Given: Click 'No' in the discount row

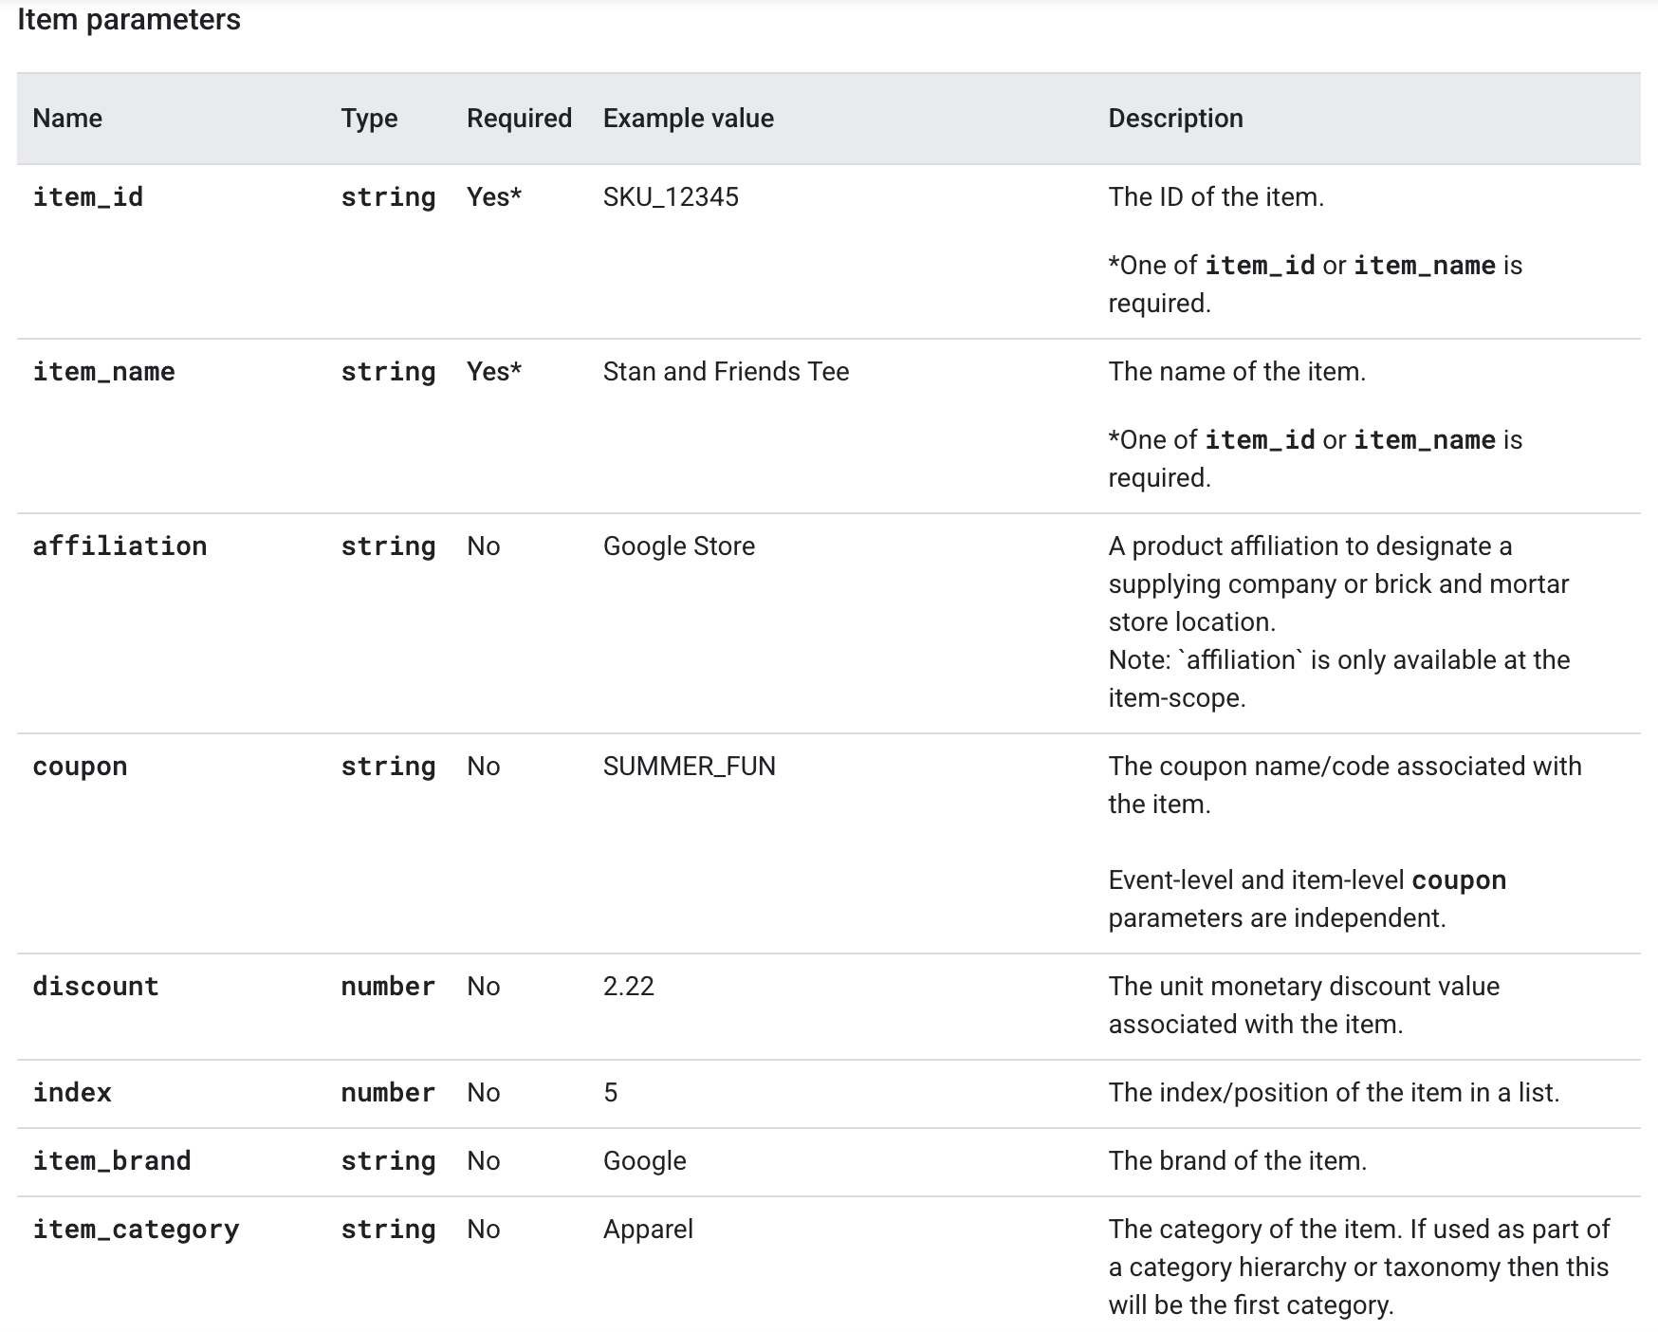Looking at the screenshot, I should (x=483, y=986).
